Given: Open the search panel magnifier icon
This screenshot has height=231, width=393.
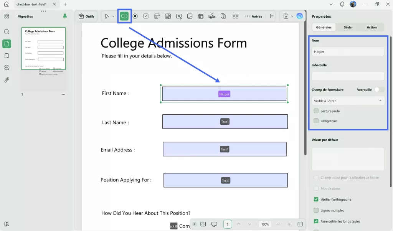Looking at the screenshot, I should click(x=7, y=31).
